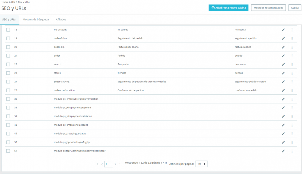Edit the stores page row
Viewport: 302px width, 174px height.
tap(283, 73)
